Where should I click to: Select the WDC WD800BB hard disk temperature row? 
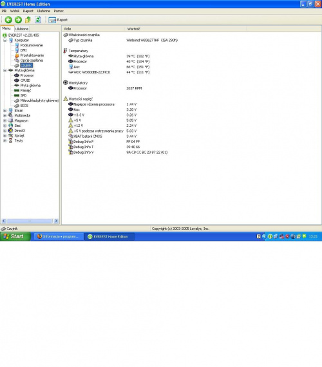(109, 72)
